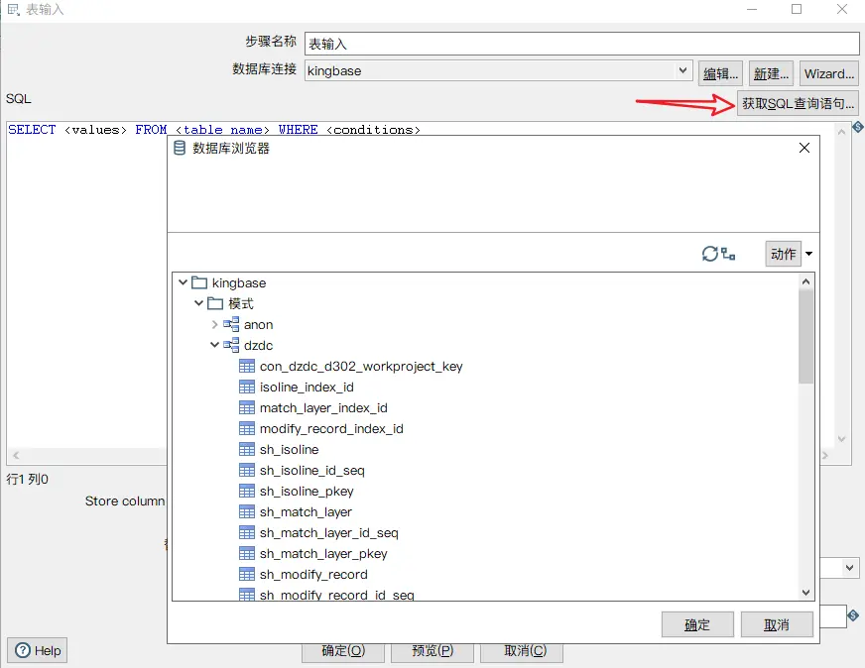Click 确定(O) in 表输入 window
Screen dimensions: 865x668
[x=343, y=651]
